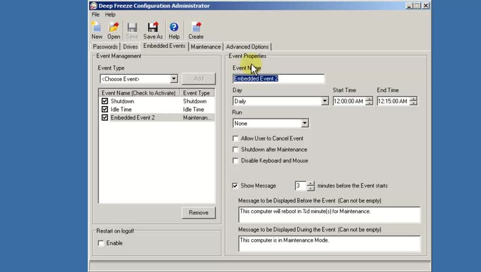Image resolution: width=481 pixels, height=272 pixels.
Task: Increase message minutes with up spinner
Action: pyautogui.click(x=310, y=184)
